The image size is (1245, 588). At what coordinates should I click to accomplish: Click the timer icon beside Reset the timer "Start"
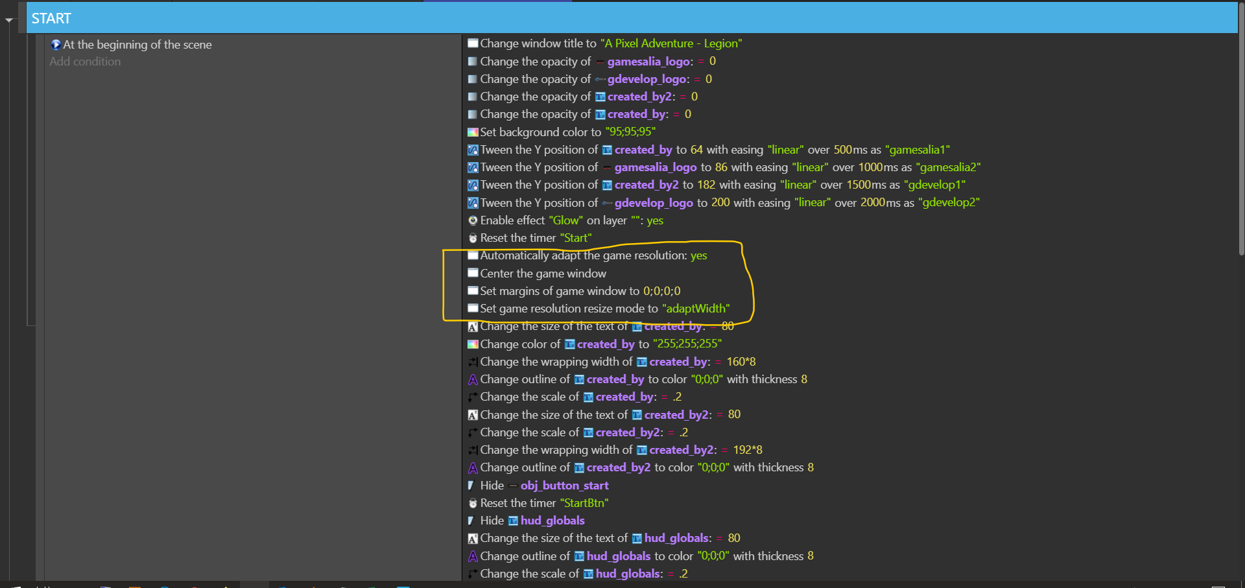pos(473,238)
